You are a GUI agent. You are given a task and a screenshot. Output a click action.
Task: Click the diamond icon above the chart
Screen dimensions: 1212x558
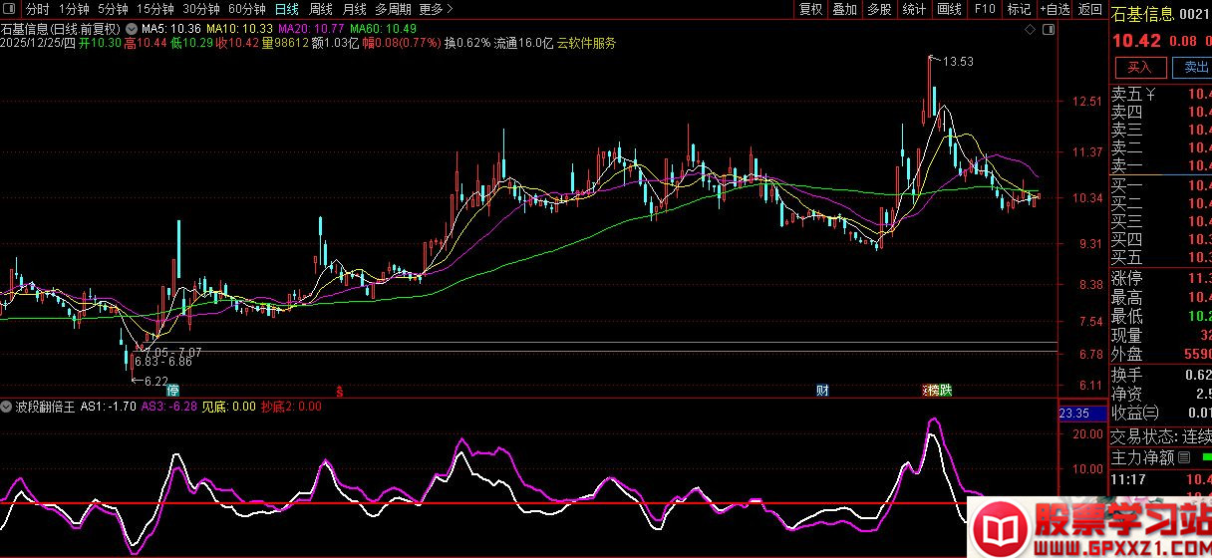coord(1029,30)
